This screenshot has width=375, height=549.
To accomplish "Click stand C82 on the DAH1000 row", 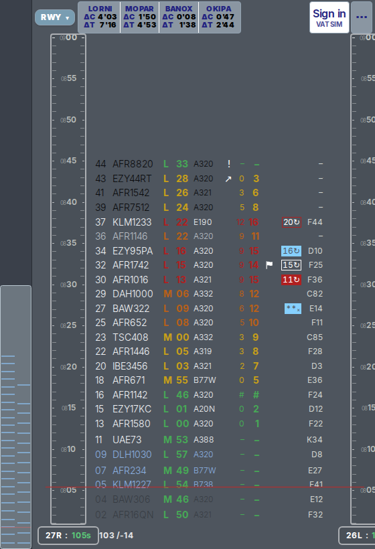I will pyautogui.click(x=315, y=293).
